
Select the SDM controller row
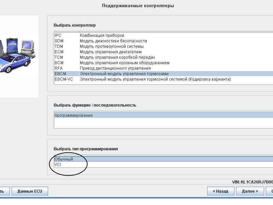164,41
